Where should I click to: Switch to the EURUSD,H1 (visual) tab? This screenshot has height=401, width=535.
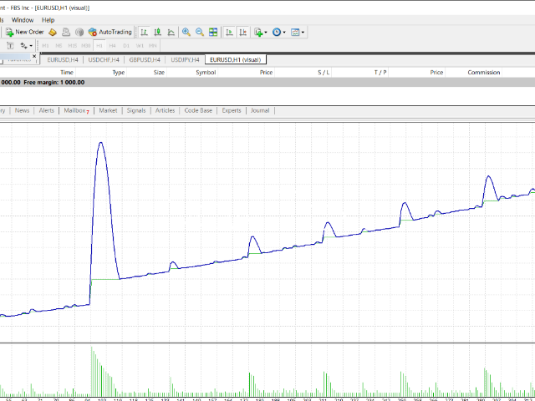pyautogui.click(x=236, y=59)
